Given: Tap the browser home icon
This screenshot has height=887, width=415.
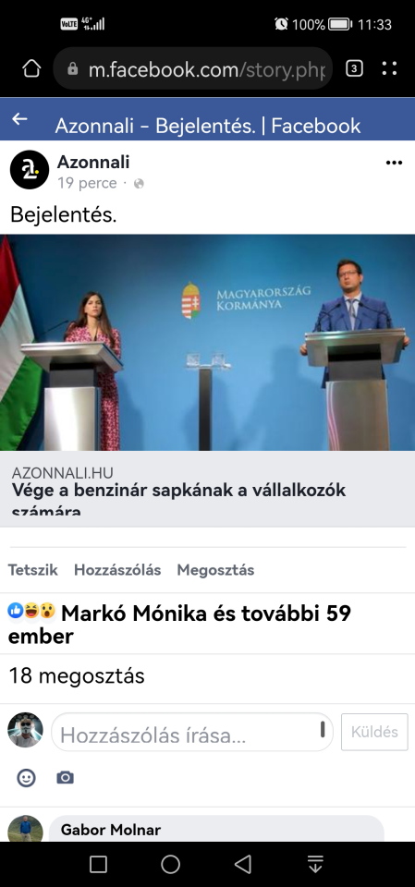Looking at the screenshot, I should click(x=31, y=69).
